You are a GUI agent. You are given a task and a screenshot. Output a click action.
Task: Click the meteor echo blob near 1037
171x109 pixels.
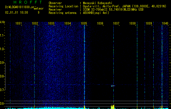coord(113,86)
